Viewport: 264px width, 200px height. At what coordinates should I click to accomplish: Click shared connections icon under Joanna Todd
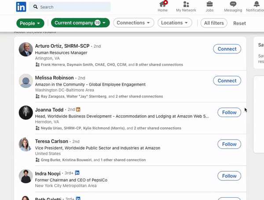click(37, 128)
